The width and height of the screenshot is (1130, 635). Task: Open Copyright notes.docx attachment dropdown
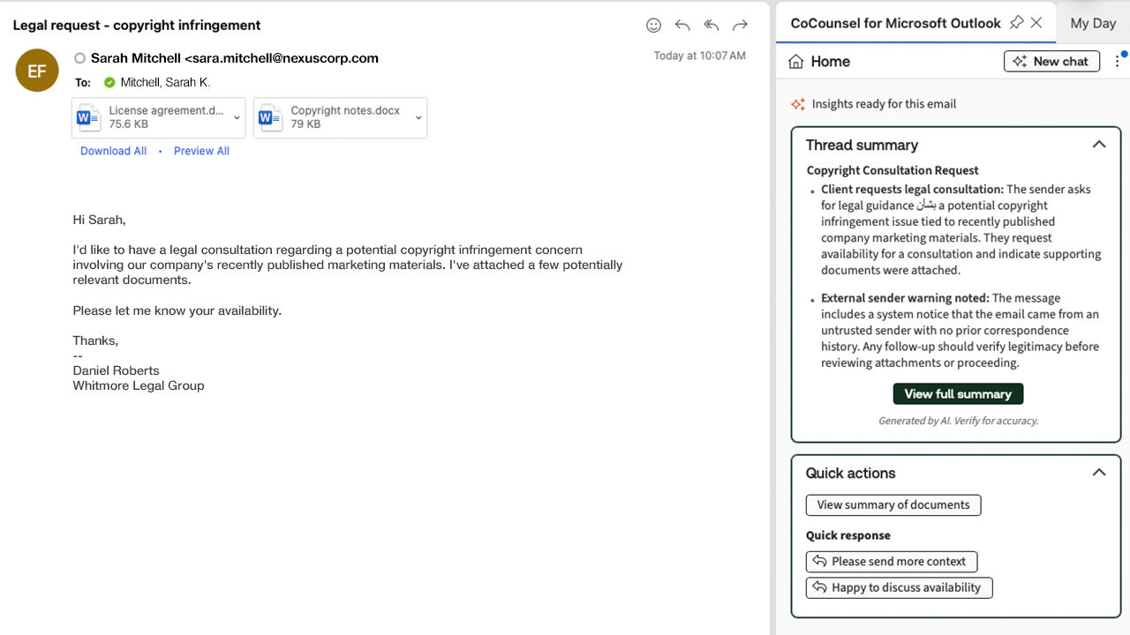418,117
